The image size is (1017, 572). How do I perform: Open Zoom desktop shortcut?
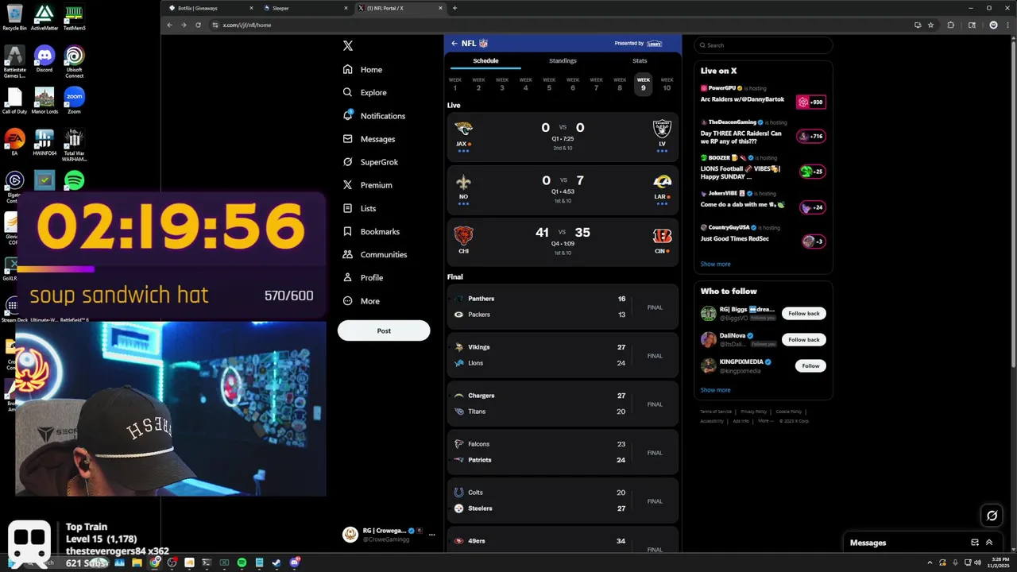74,101
